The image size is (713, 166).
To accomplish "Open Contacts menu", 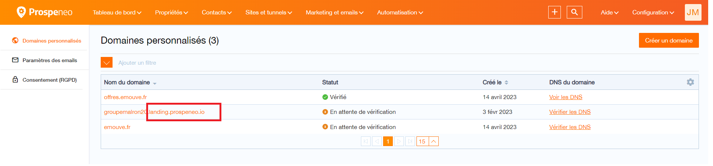I will (x=217, y=12).
